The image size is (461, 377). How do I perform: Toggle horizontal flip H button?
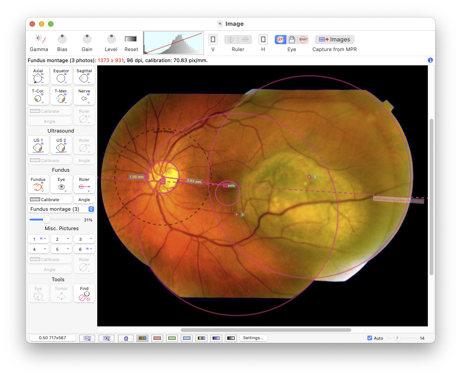coord(263,39)
